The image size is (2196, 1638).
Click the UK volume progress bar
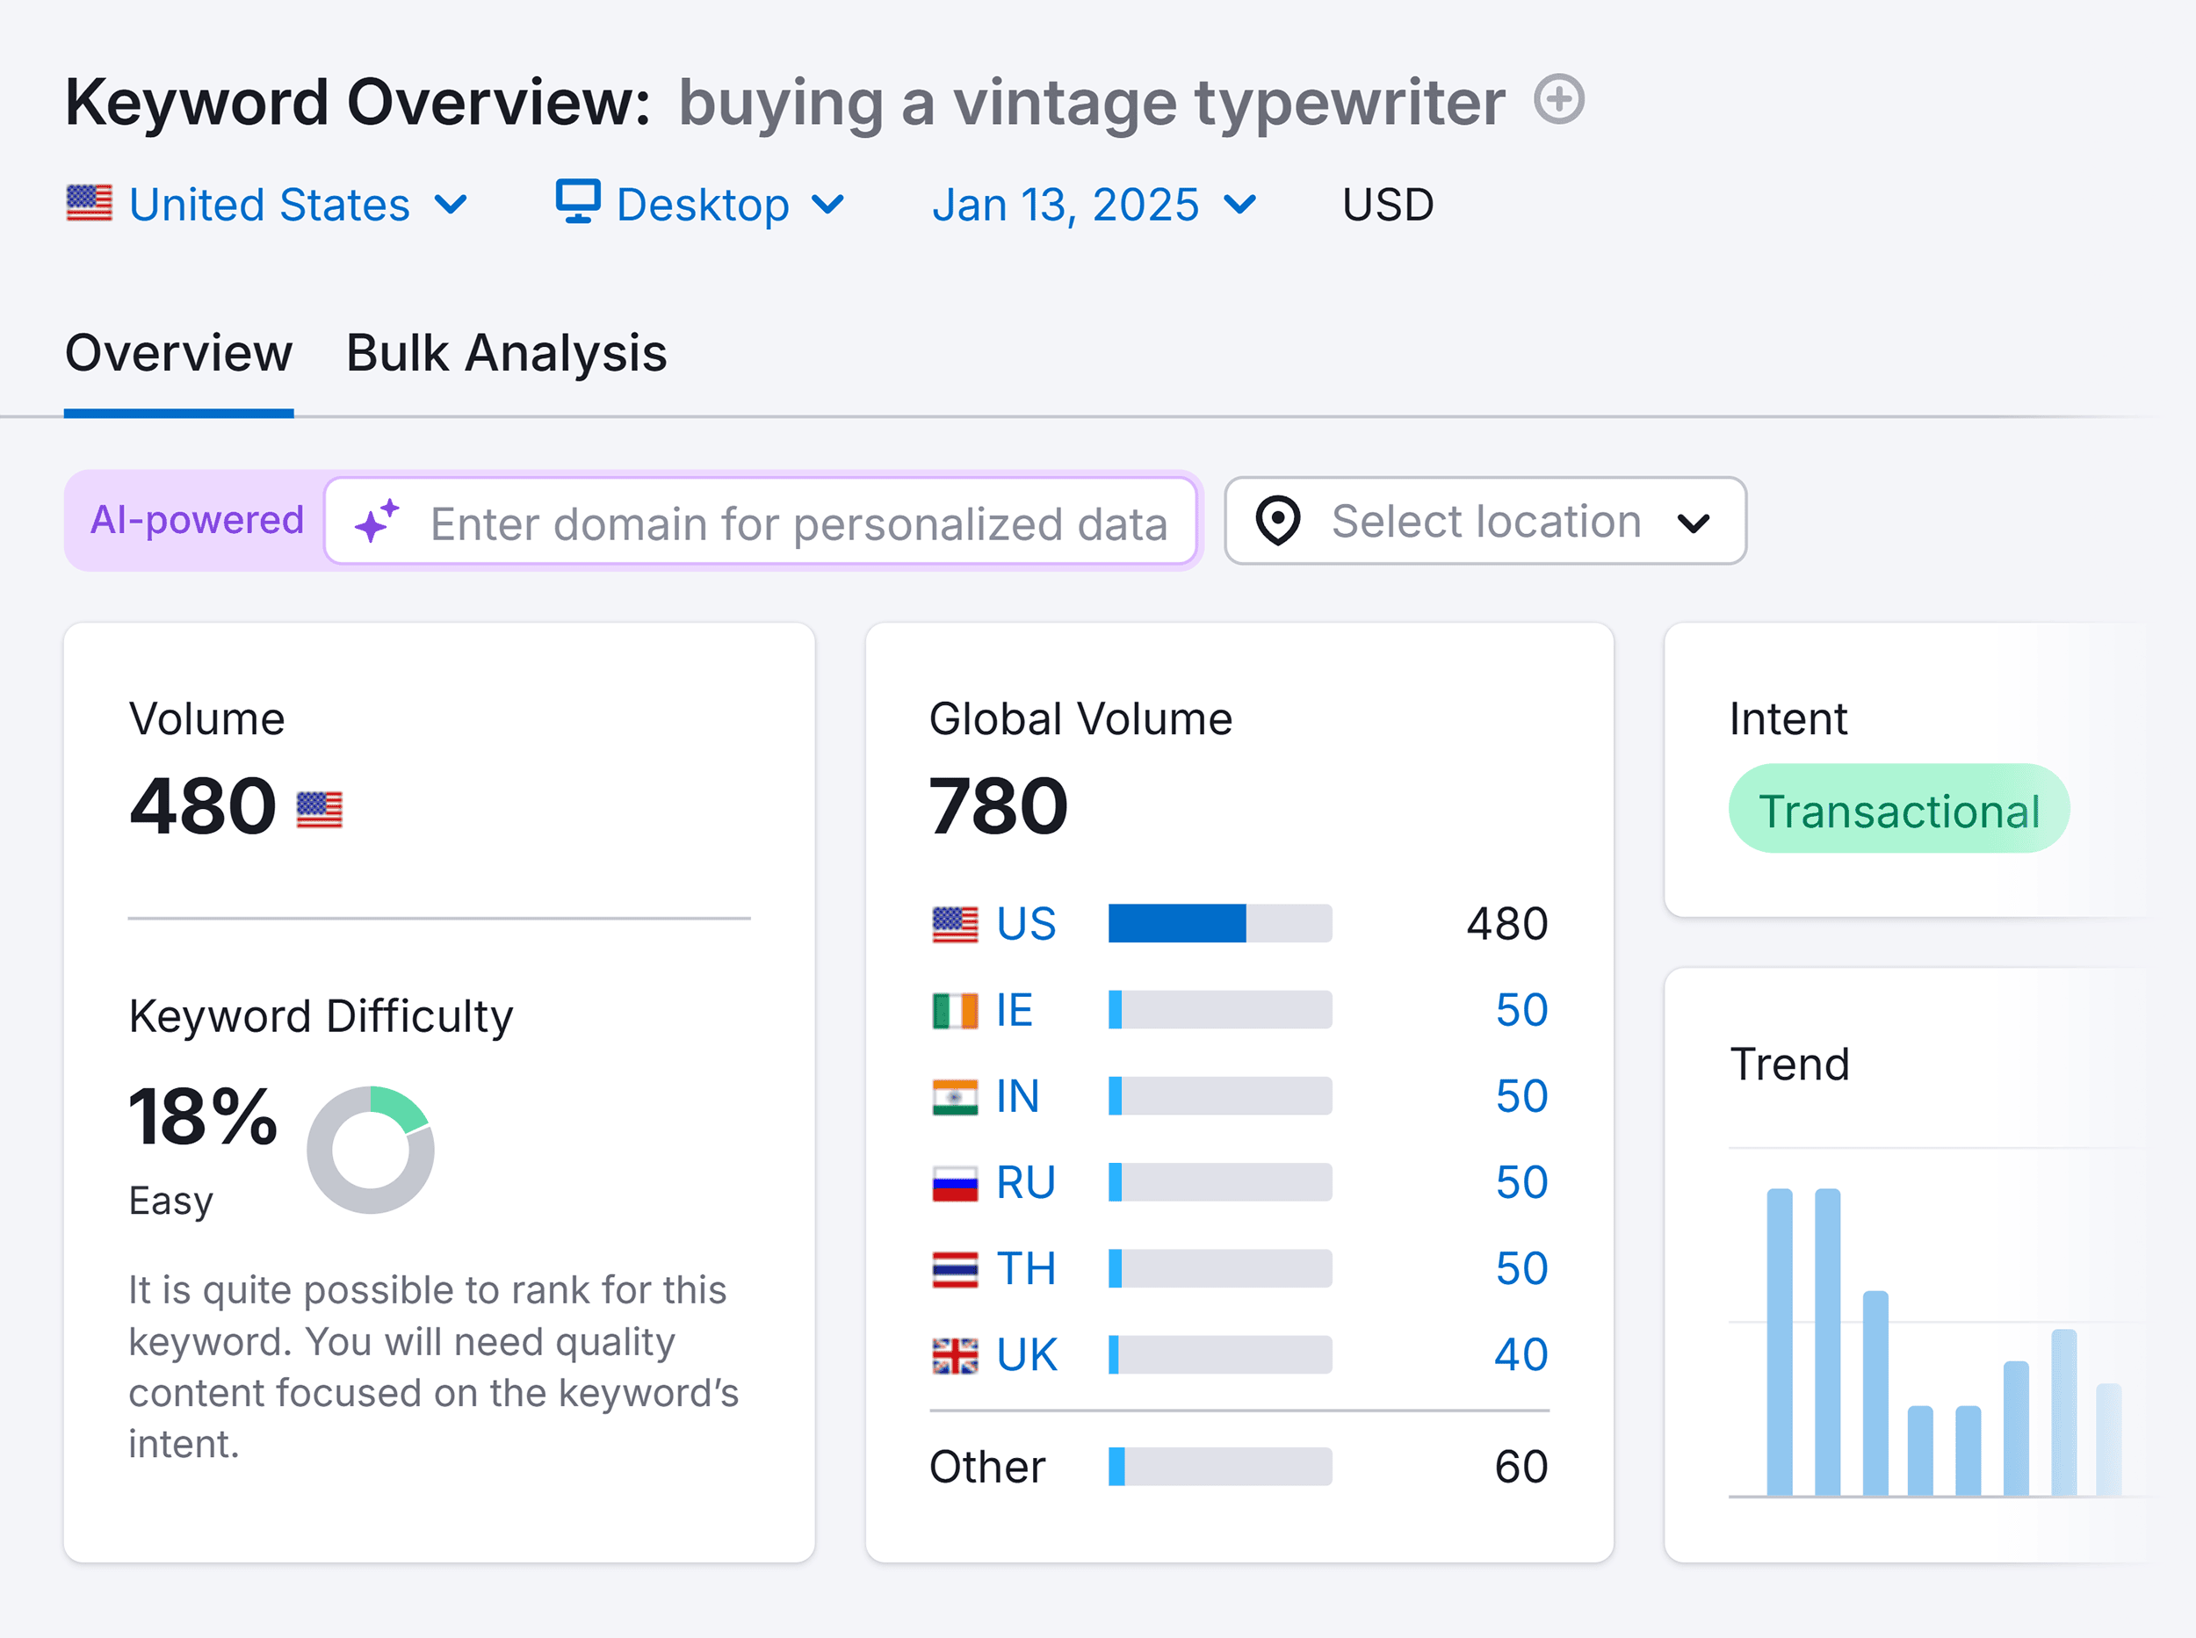1220,1355
